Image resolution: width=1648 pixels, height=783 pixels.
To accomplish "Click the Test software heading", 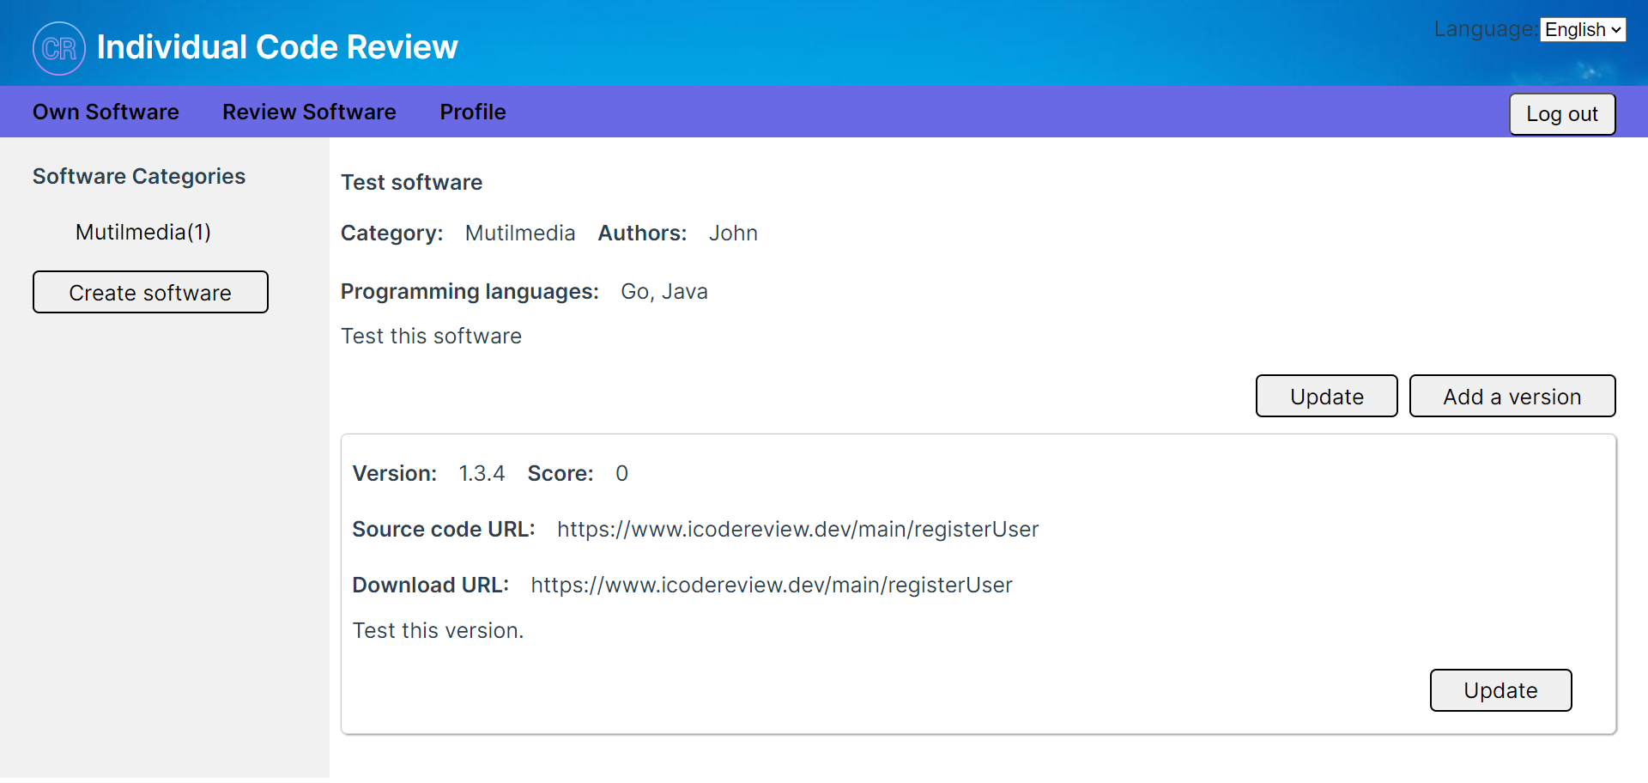I will click(411, 183).
